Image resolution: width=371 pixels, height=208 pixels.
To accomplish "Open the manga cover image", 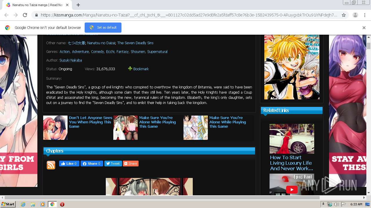I will 292,67.
